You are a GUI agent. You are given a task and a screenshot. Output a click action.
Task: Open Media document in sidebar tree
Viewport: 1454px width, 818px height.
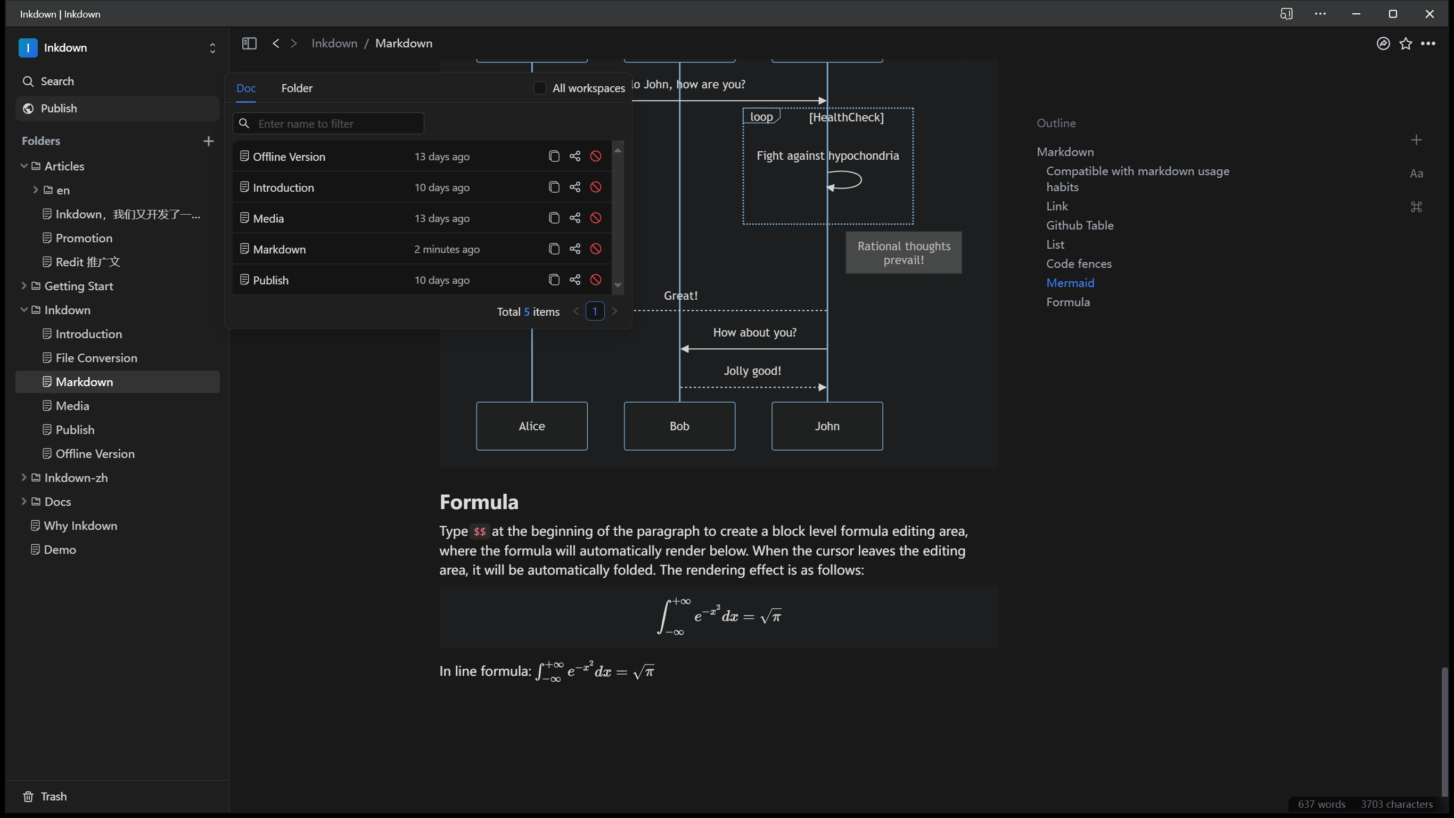point(117,406)
